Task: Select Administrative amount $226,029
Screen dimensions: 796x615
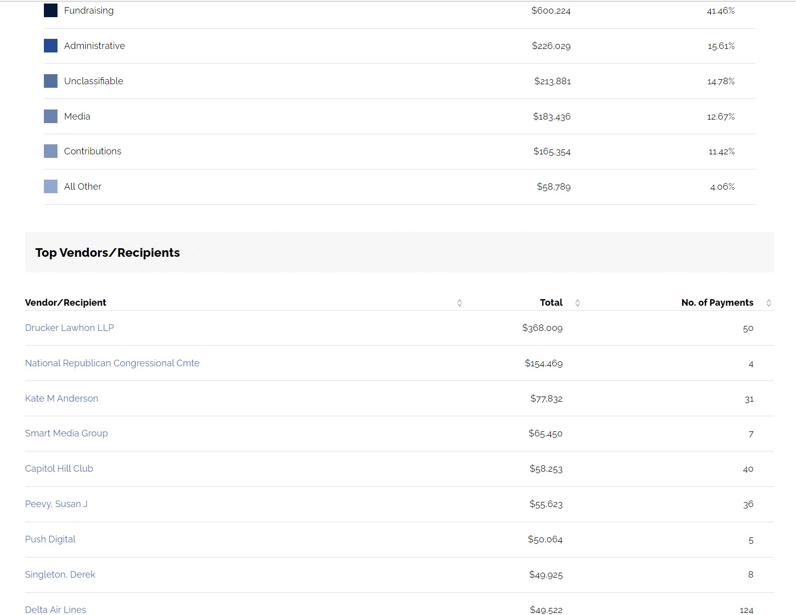Action: [551, 46]
